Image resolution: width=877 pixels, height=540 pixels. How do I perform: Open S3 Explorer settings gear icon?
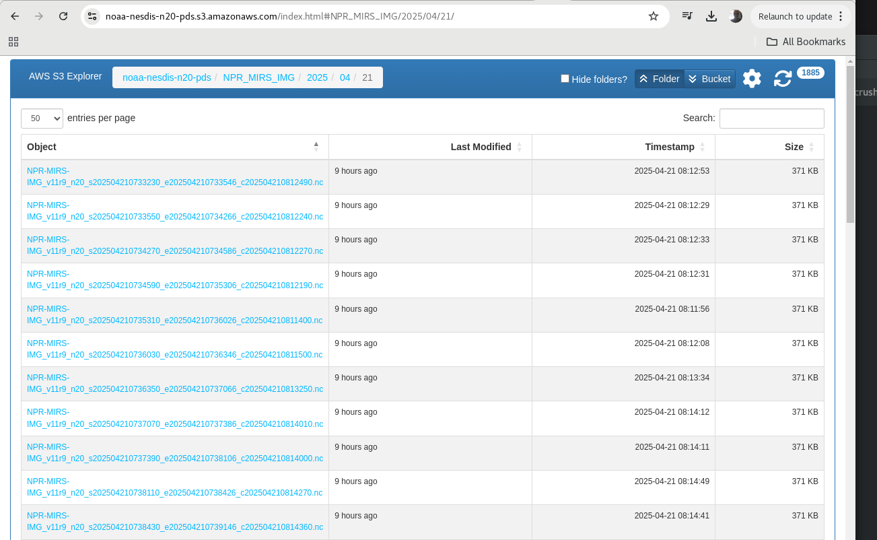point(752,79)
